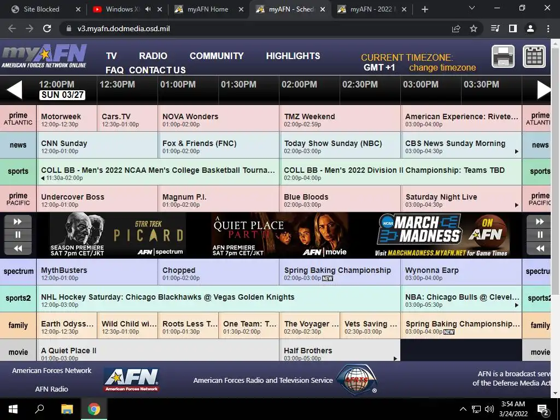Fast-forward using right-side carousel control
This screenshot has width=560, height=420.
(540, 221)
